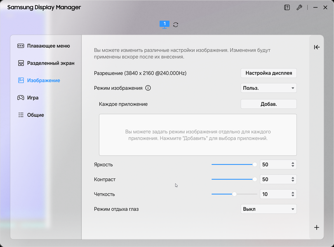Click the Samsung Display Manager title
Image resolution: width=334 pixels, height=247 pixels.
click(44, 7)
